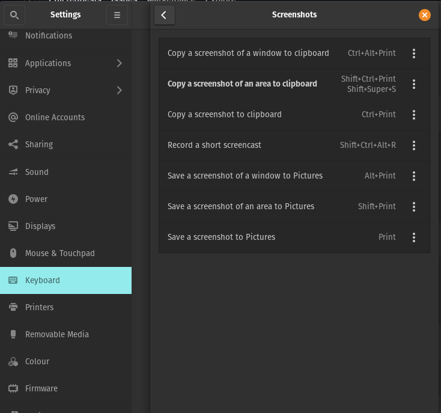Open Firmware settings in sidebar
Screen dimensions: 441x413
65,388
